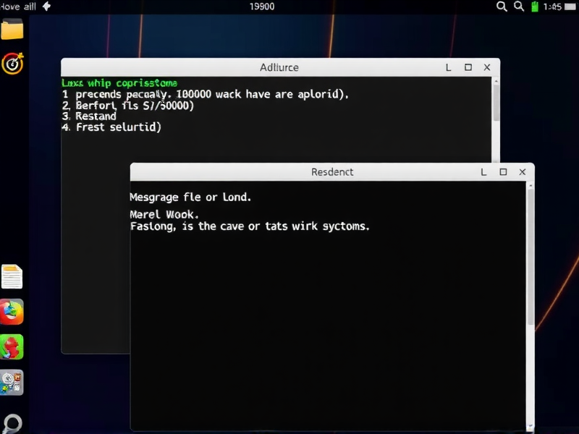
Task: Open the text document editor icon
Action: [12, 277]
